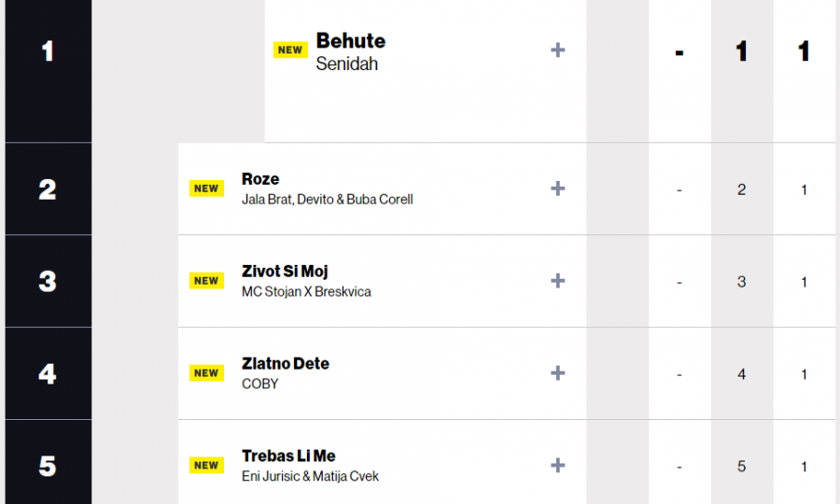Click the NEW badge for Trebas Li Me
This screenshot has height=504, width=840.
(x=206, y=466)
